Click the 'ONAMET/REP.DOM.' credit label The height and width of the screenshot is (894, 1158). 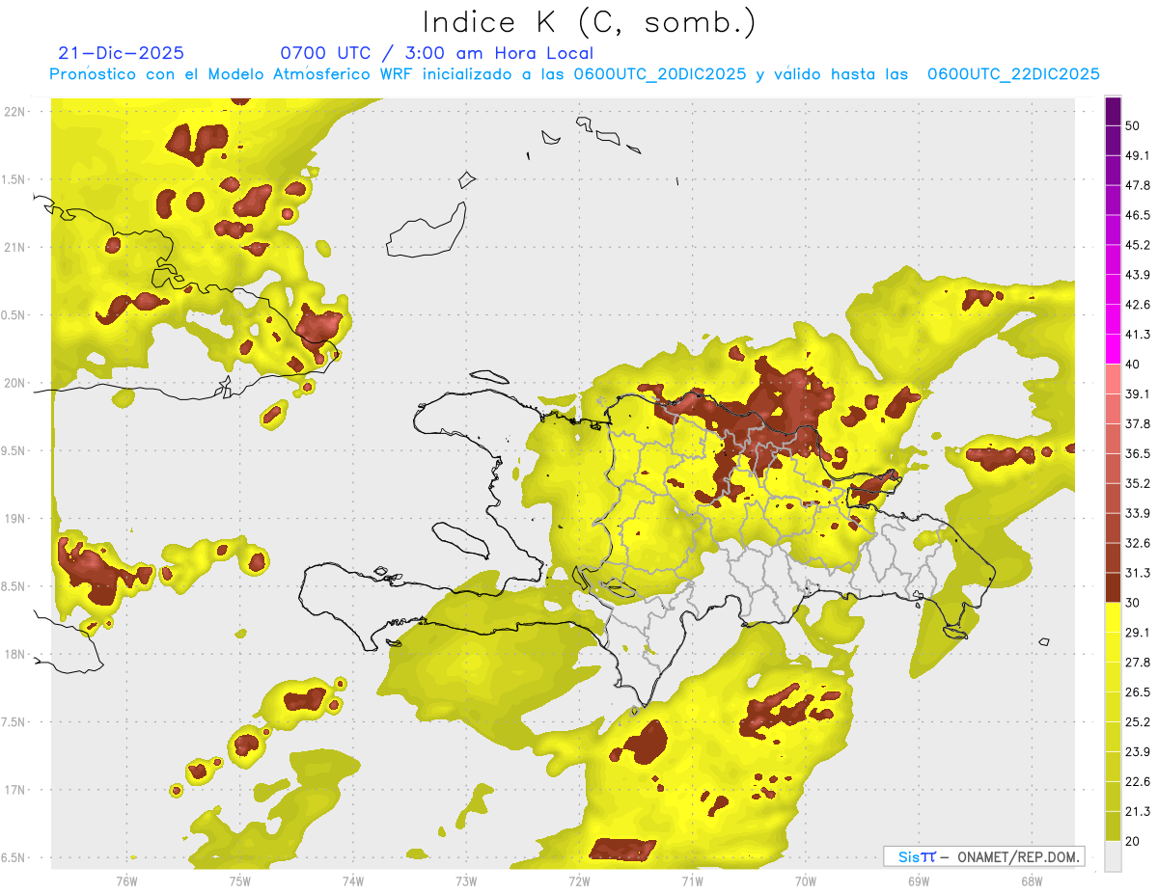tap(1017, 856)
